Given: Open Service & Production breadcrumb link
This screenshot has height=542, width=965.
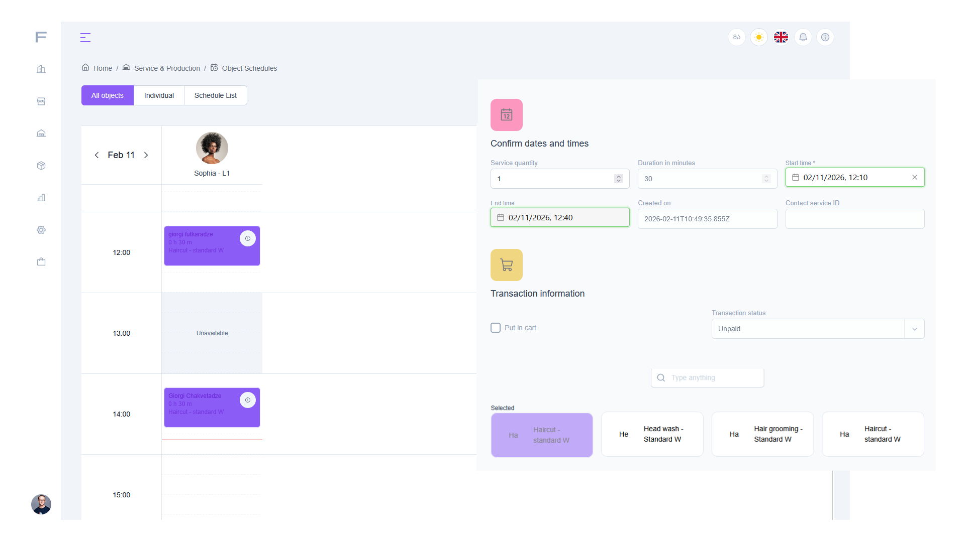Looking at the screenshot, I should (167, 68).
